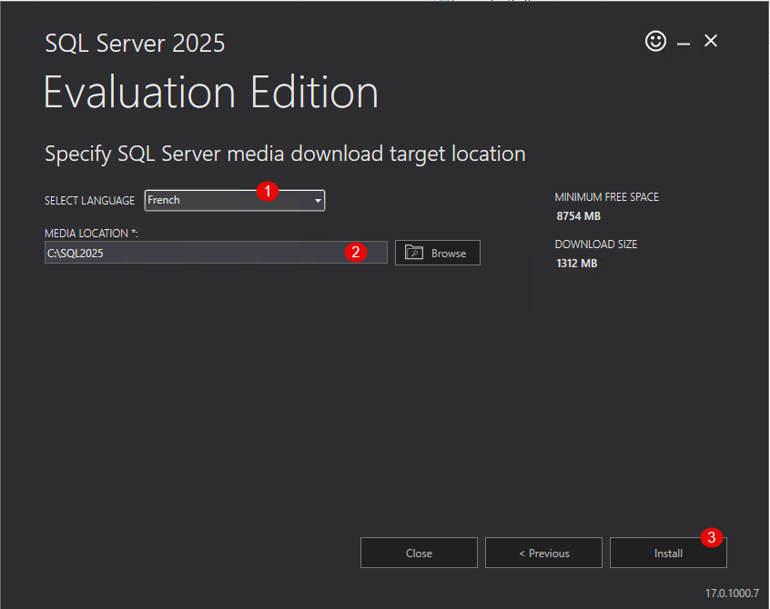Viewport: 770px width, 609px height.
Task: Close the installer with the X icon
Action: tap(711, 41)
